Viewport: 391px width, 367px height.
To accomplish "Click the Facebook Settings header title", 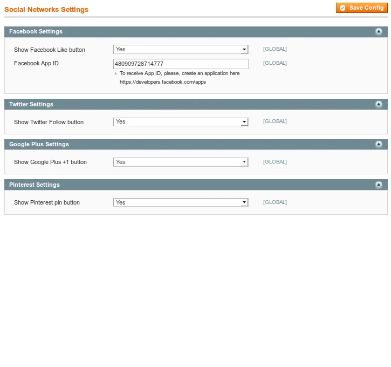I will coord(36,31).
